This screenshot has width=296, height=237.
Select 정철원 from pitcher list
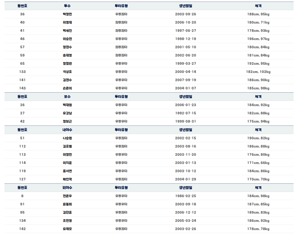67,63
